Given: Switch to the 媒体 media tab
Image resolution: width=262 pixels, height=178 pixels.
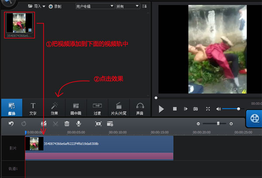Looking at the screenshot, I should pos(12,107).
